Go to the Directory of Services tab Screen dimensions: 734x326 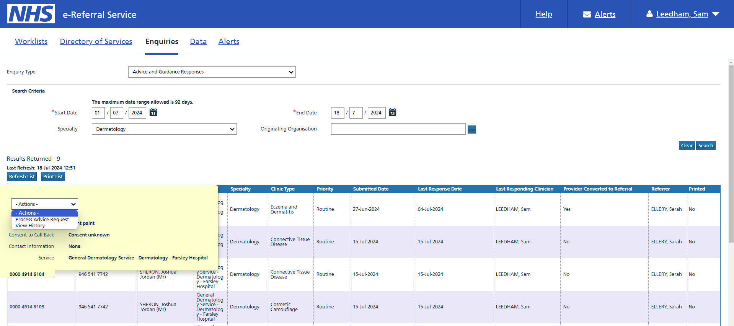coord(96,41)
